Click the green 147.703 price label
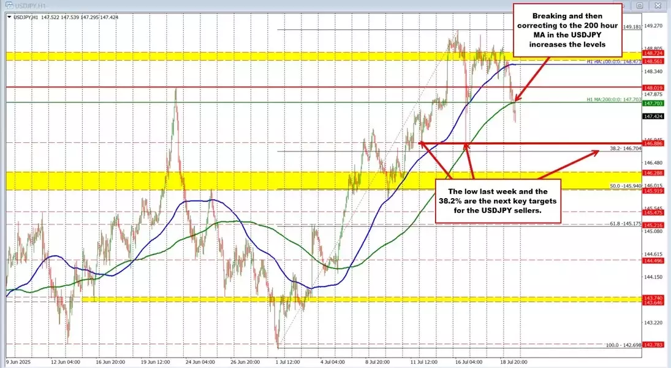The image size is (671, 368). point(653,103)
